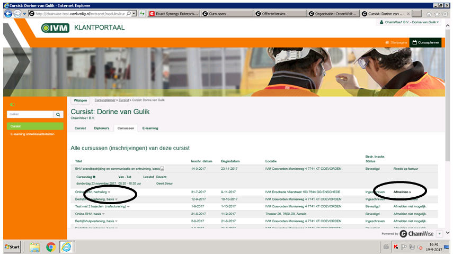Expand the Bedrijfshulpverlening, basis row dated 2-8-2017
This screenshot has height=256, width=453.
(117, 221)
